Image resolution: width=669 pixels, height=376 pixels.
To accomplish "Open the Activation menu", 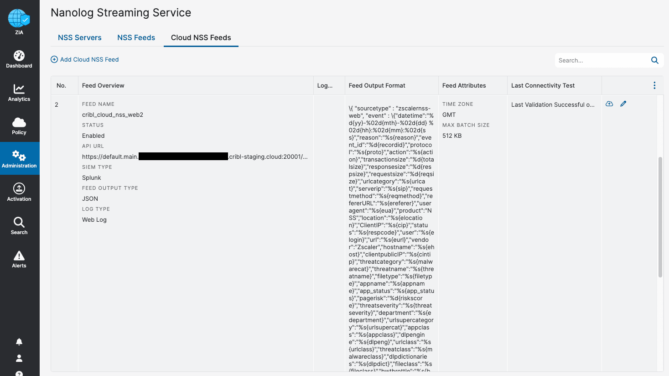I will pyautogui.click(x=19, y=192).
